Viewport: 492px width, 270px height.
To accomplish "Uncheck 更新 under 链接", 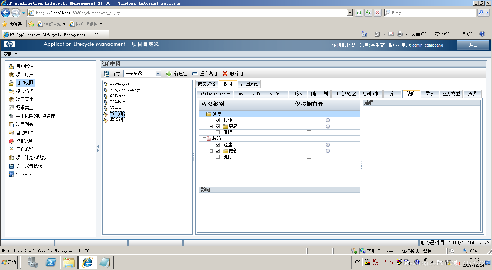I will click(218, 126).
